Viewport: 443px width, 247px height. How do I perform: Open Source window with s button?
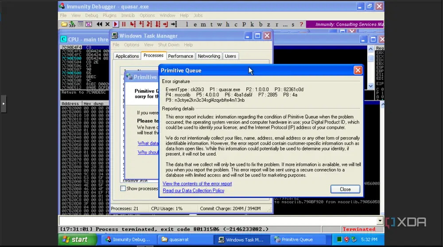tap(293, 24)
